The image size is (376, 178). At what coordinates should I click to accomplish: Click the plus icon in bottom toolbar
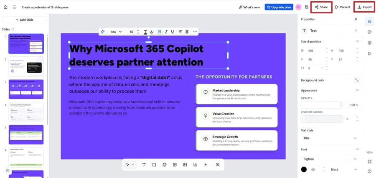pos(206,165)
